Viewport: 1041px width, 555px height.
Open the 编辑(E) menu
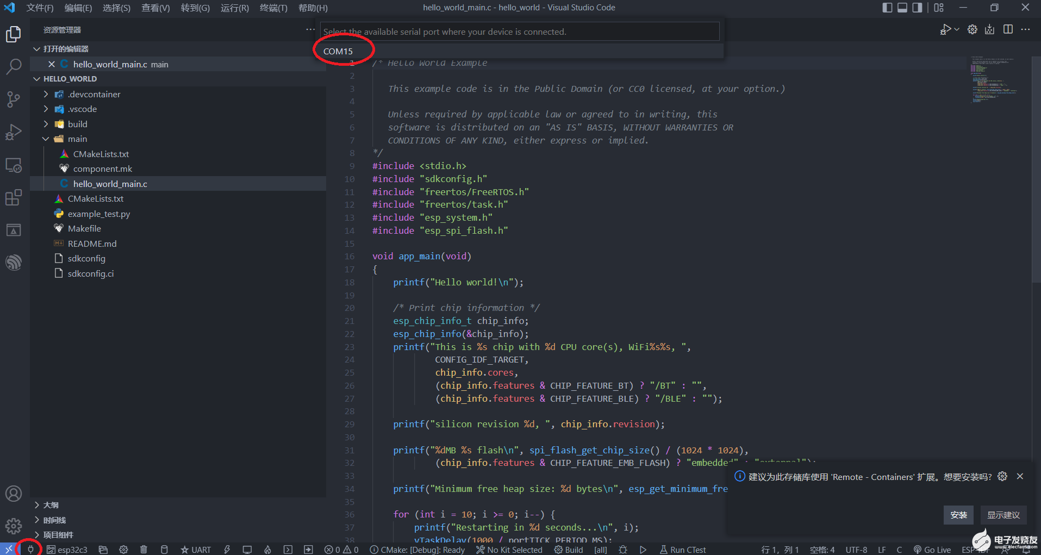[x=78, y=8]
